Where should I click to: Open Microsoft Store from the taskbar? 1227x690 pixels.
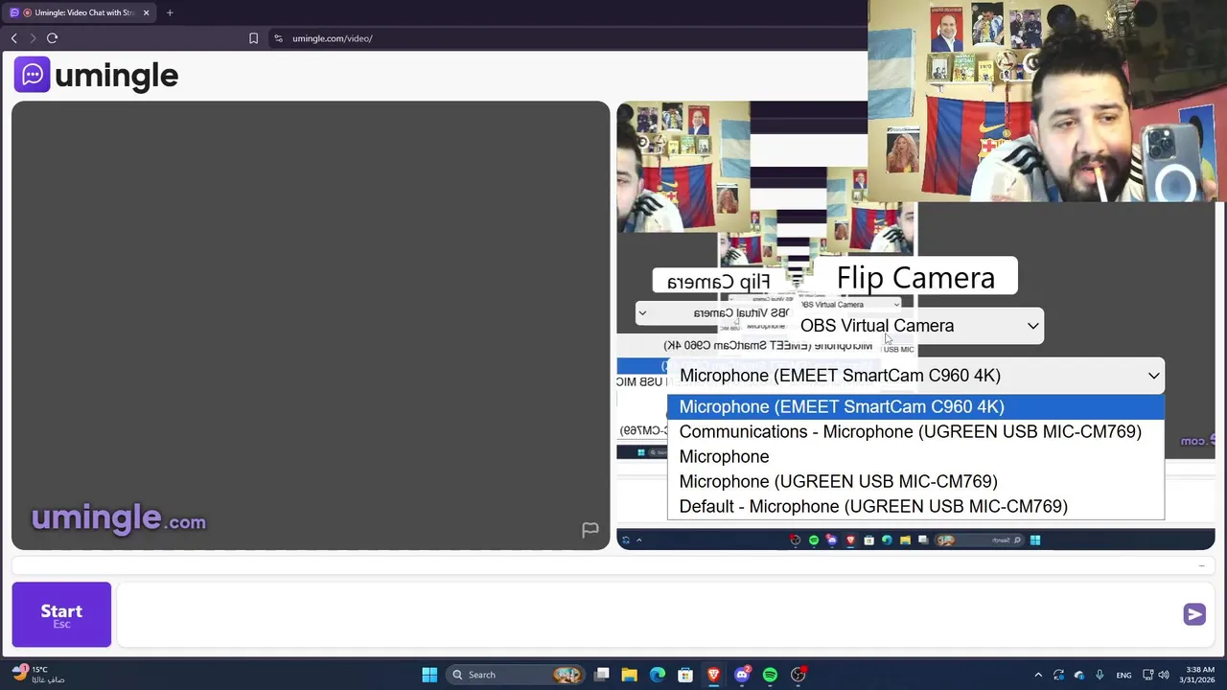(685, 675)
